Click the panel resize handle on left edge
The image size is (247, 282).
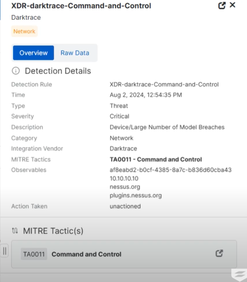coord(5,250)
